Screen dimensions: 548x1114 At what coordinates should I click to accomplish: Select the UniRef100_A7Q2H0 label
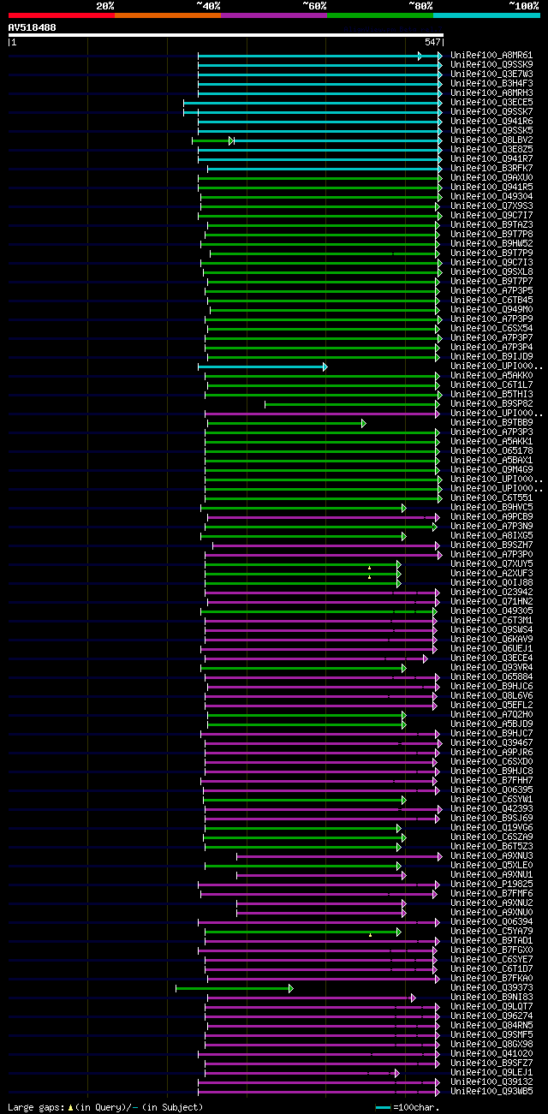492,715
